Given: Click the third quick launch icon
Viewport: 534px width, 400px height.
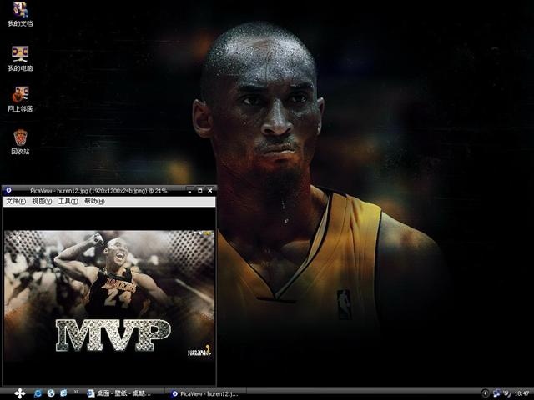Looking at the screenshot, I should coord(63,393).
